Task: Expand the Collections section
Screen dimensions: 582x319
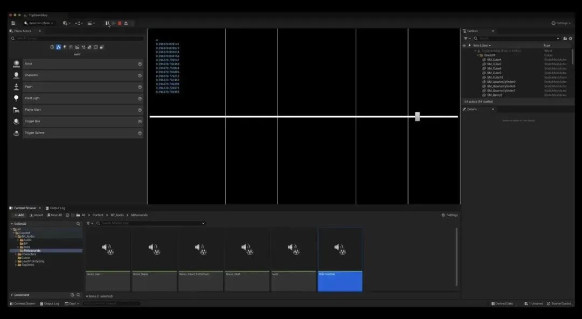Action: click(11, 295)
